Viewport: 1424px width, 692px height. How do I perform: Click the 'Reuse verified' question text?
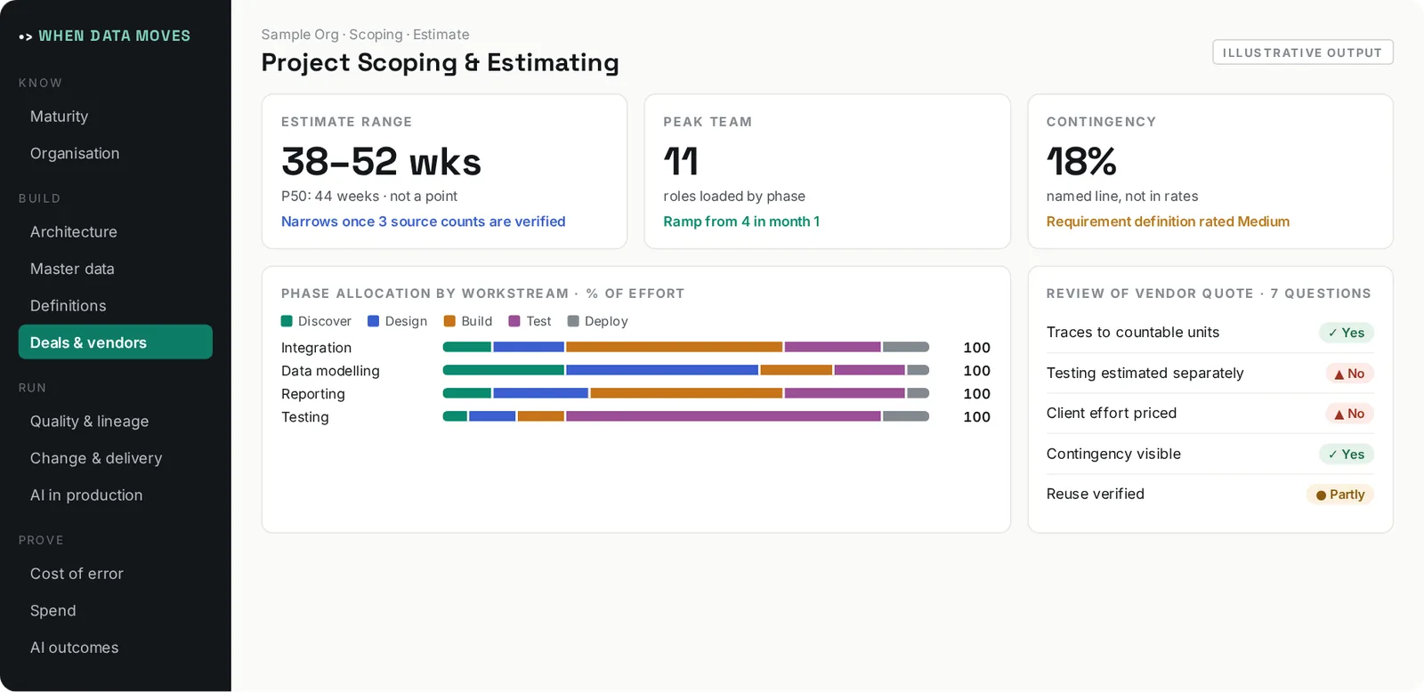click(1096, 495)
